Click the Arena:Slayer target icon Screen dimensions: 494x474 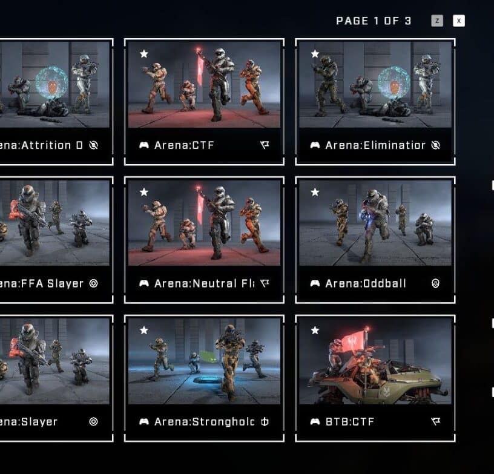coord(94,421)
